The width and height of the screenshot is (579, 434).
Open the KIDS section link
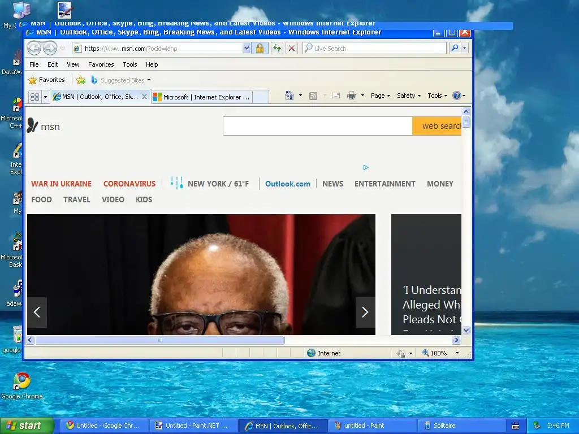click(x=144, y=199)
